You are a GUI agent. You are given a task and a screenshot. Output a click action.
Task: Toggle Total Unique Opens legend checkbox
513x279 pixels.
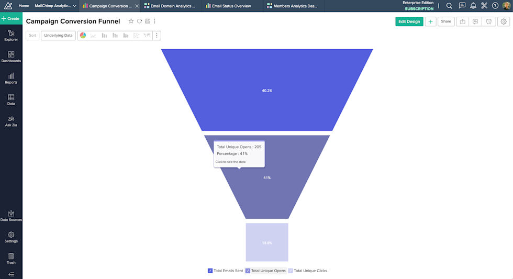coord(248,271)
